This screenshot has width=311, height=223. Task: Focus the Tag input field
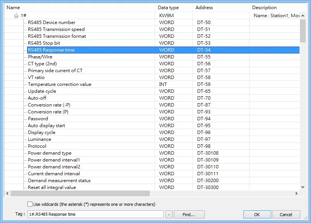(x=96, y=214)
